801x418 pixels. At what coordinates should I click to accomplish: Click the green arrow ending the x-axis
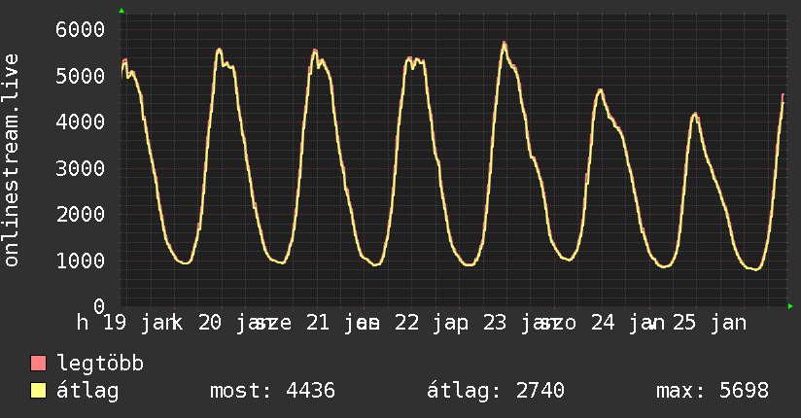790,306
